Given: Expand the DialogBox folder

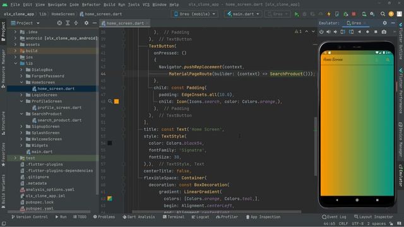Looking at the screenshot, I should click(21, 70).
